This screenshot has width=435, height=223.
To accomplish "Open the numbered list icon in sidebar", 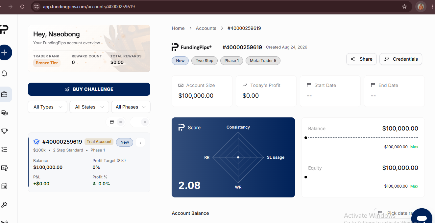I will [x=4, y=150].
